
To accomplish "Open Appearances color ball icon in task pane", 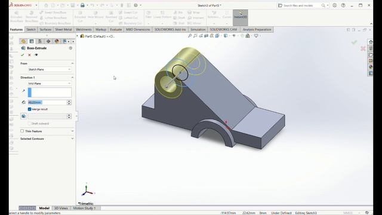I will pos(370,67).
